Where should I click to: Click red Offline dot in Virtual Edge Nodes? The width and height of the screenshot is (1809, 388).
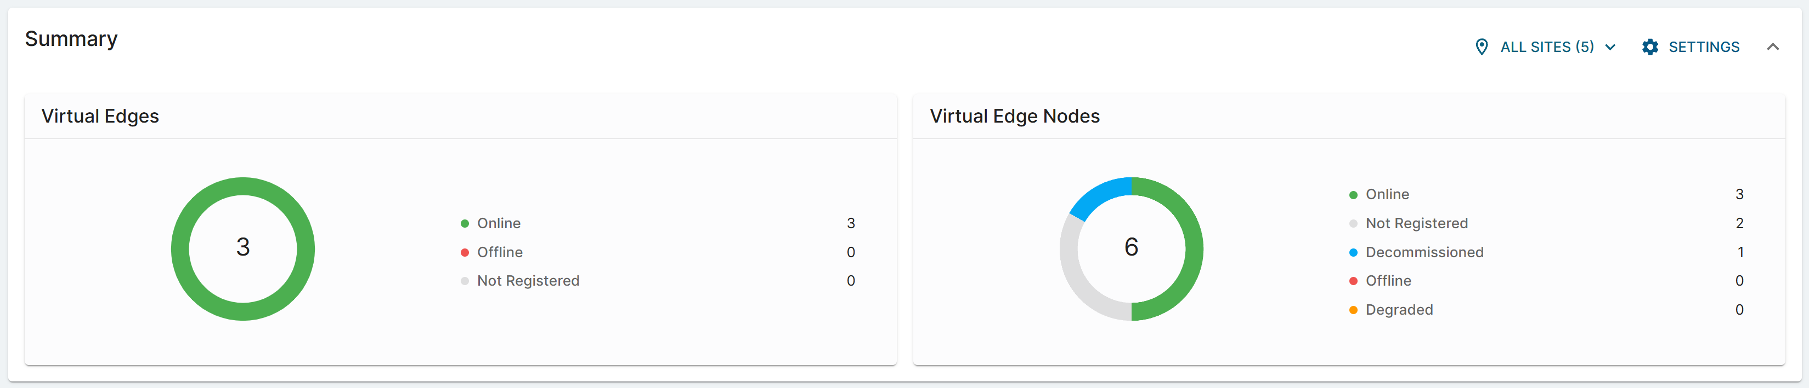coord(1353,281)
